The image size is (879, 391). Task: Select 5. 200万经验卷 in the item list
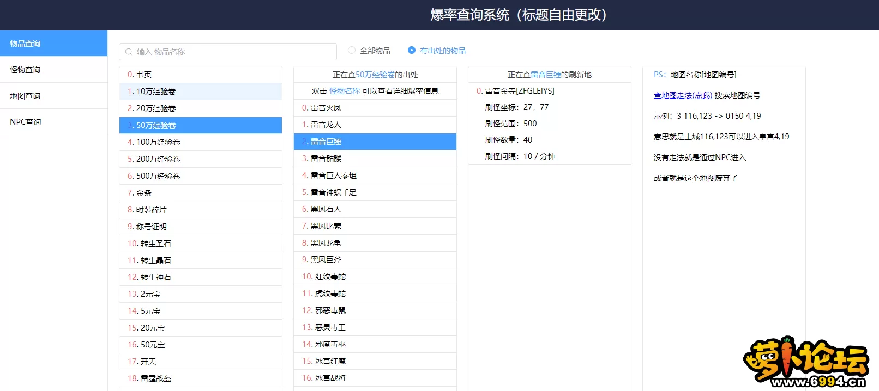point(201,159)
